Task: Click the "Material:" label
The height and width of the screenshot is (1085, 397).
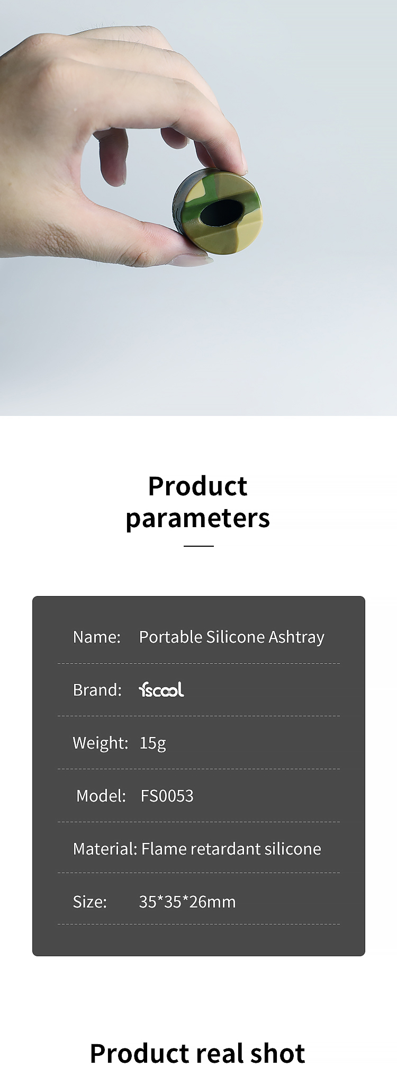Action: [x=105, y=849]
